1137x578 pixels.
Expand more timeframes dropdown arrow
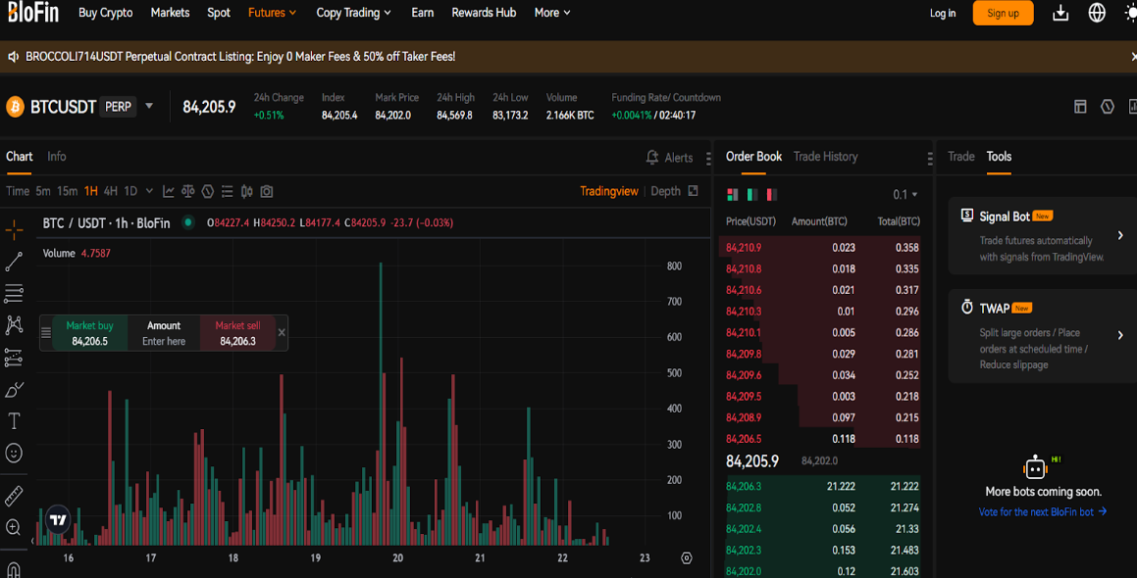[149, 191]
